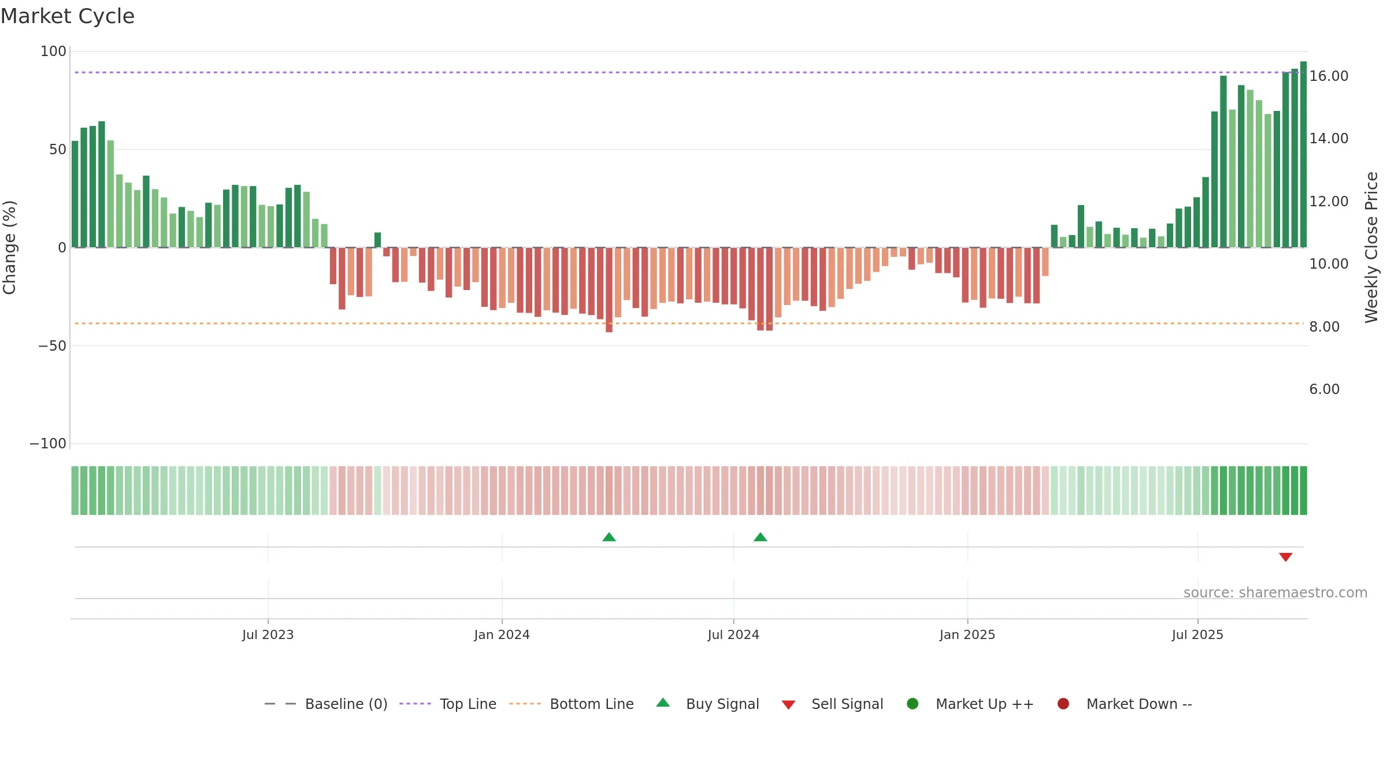Click the 16.00 price tick on the right axis
Image resolution: width=1387 pixels, height=780 pixels.
pos(1329,76)
